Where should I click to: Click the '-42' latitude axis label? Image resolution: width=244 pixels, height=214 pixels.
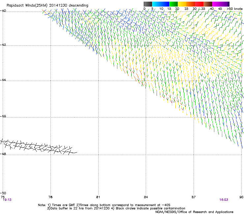pos(3,45)
